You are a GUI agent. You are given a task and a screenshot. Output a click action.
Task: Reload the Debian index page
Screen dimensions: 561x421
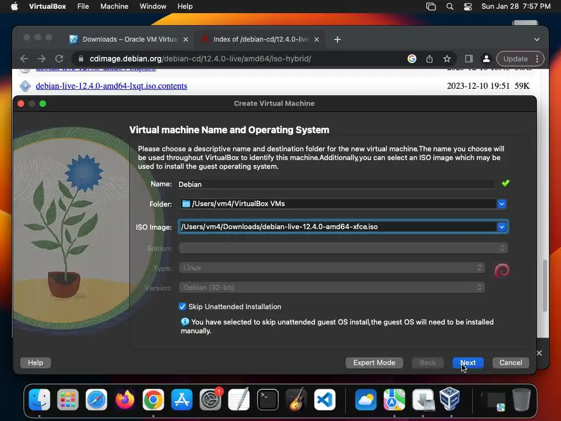(59, 59)
